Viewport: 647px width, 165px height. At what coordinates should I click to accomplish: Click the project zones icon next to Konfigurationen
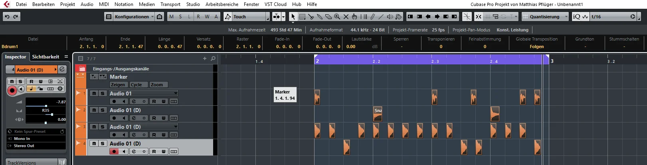pos(160,17)
